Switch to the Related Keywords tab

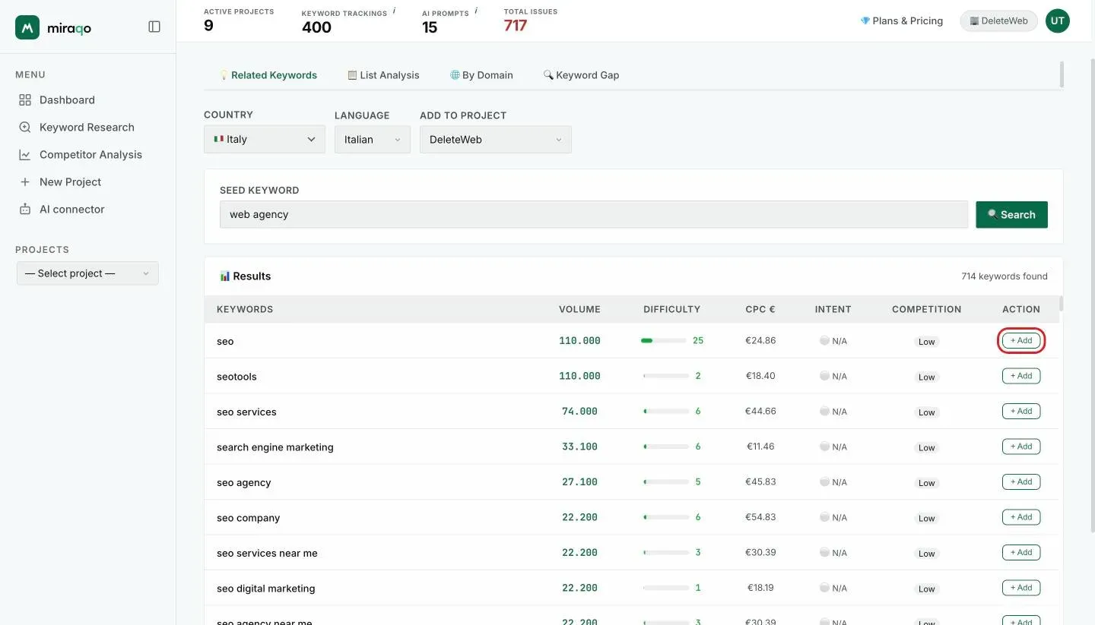(268, 75)
